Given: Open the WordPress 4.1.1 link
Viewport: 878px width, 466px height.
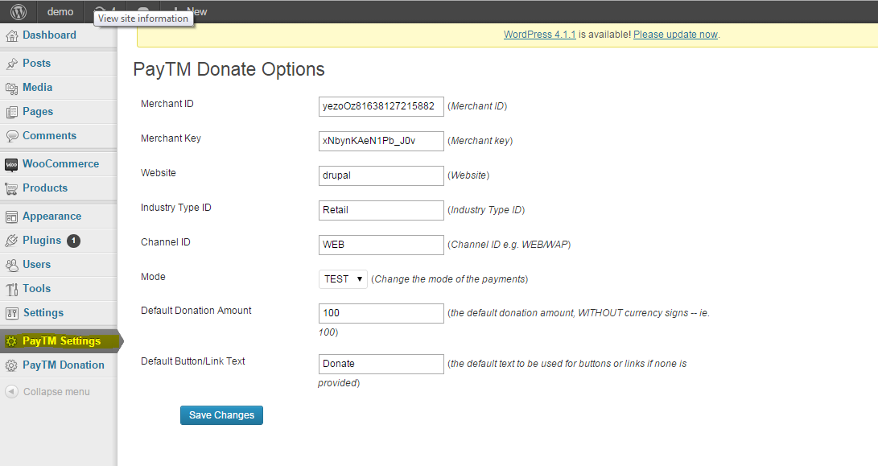Looking at the screenshot, I should 540,34.
